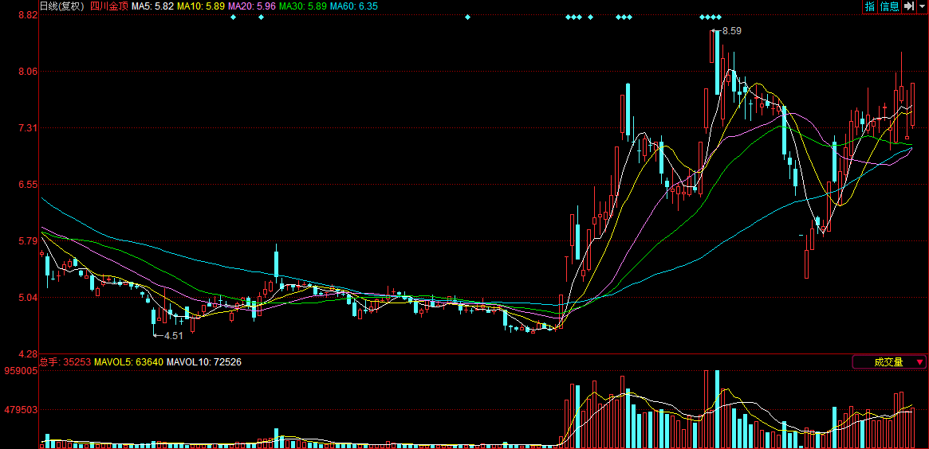Screen dimensions: 929x449
Task: Click the MA10: 5.89 label
Action: tap(200, 6)
